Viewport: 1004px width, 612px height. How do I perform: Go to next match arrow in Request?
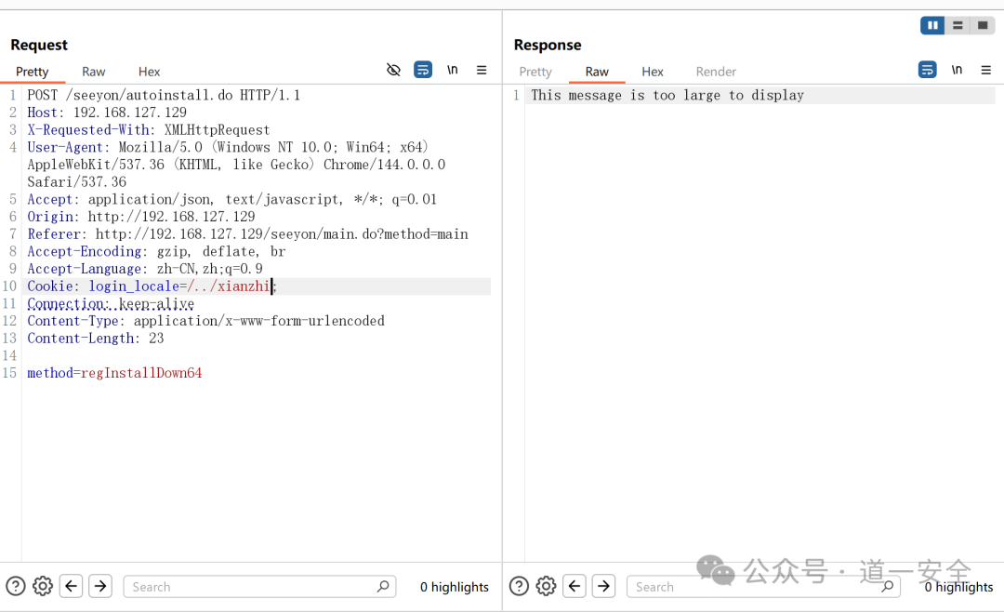pyautogui.click(x=100, y=586)
